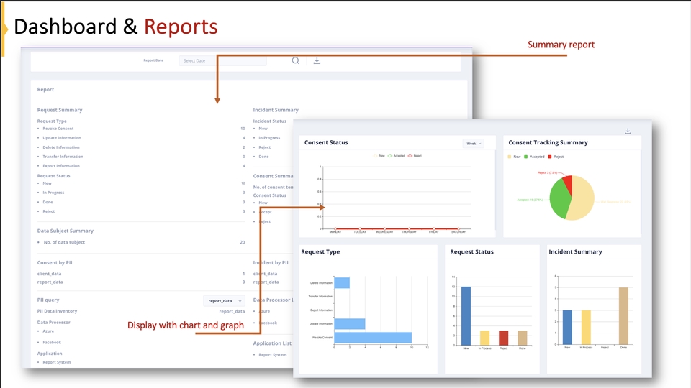Screen dimensions: 691x388
Task: Toggle the Reject series in Consent Status line legend
Action: (415, 156)
